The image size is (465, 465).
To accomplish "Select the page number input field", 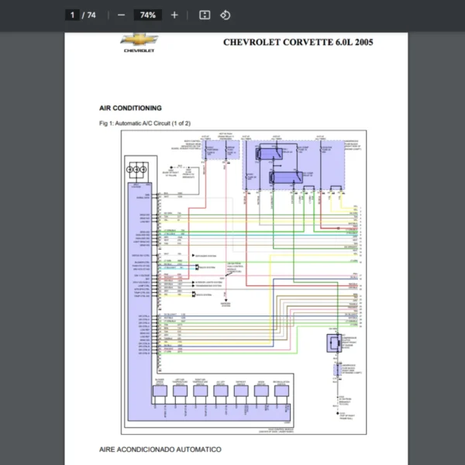I will coord(72,15).
